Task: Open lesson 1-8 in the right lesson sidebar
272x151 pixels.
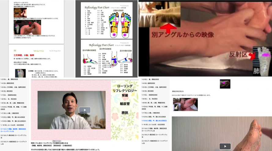Action: (x=149, y=99)
